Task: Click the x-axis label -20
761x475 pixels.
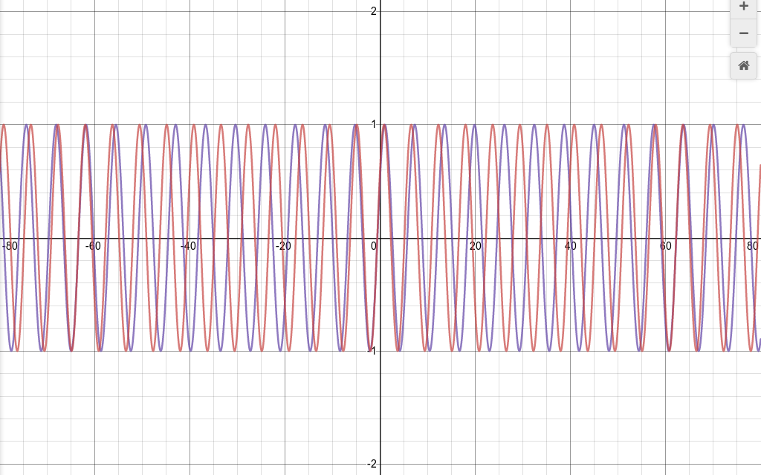Action: click(x=282, y=247)
